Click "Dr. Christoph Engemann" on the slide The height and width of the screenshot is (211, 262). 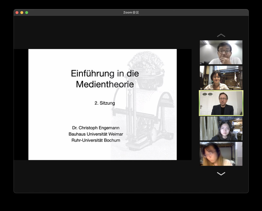pos(96,128)
